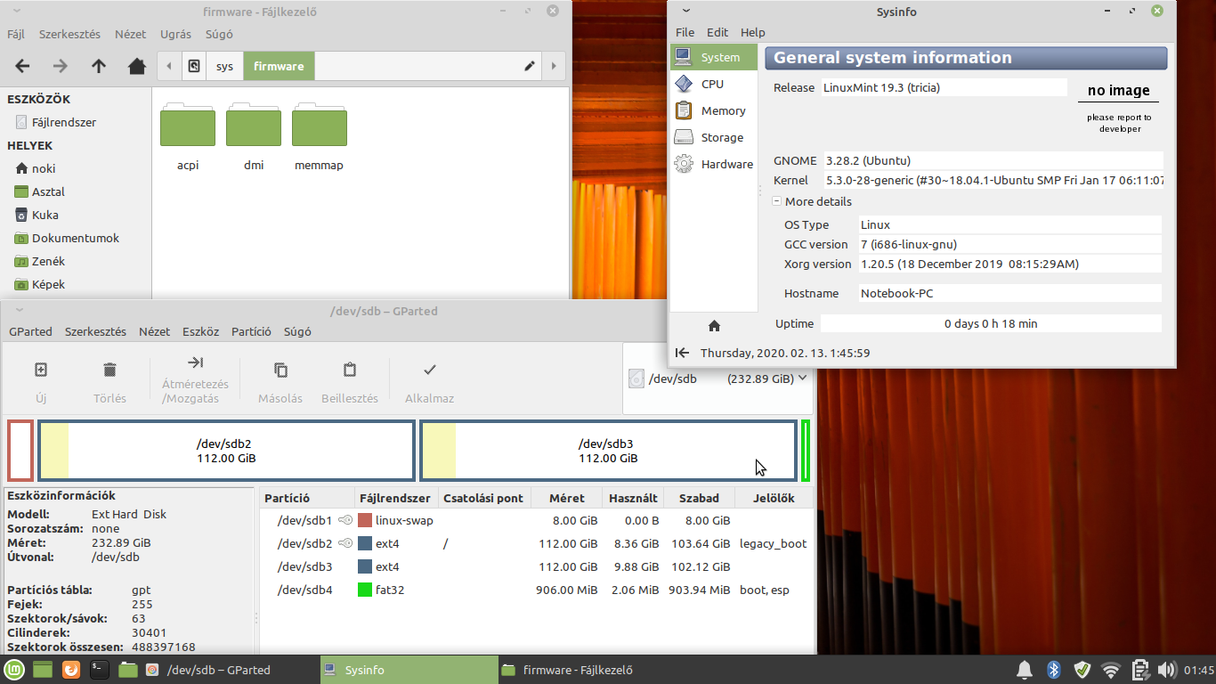
Task: Open Asztal in the sidebar
Action: (48, 191)
